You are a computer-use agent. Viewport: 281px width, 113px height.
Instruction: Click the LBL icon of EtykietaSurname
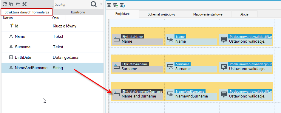(x=116, y=67)
